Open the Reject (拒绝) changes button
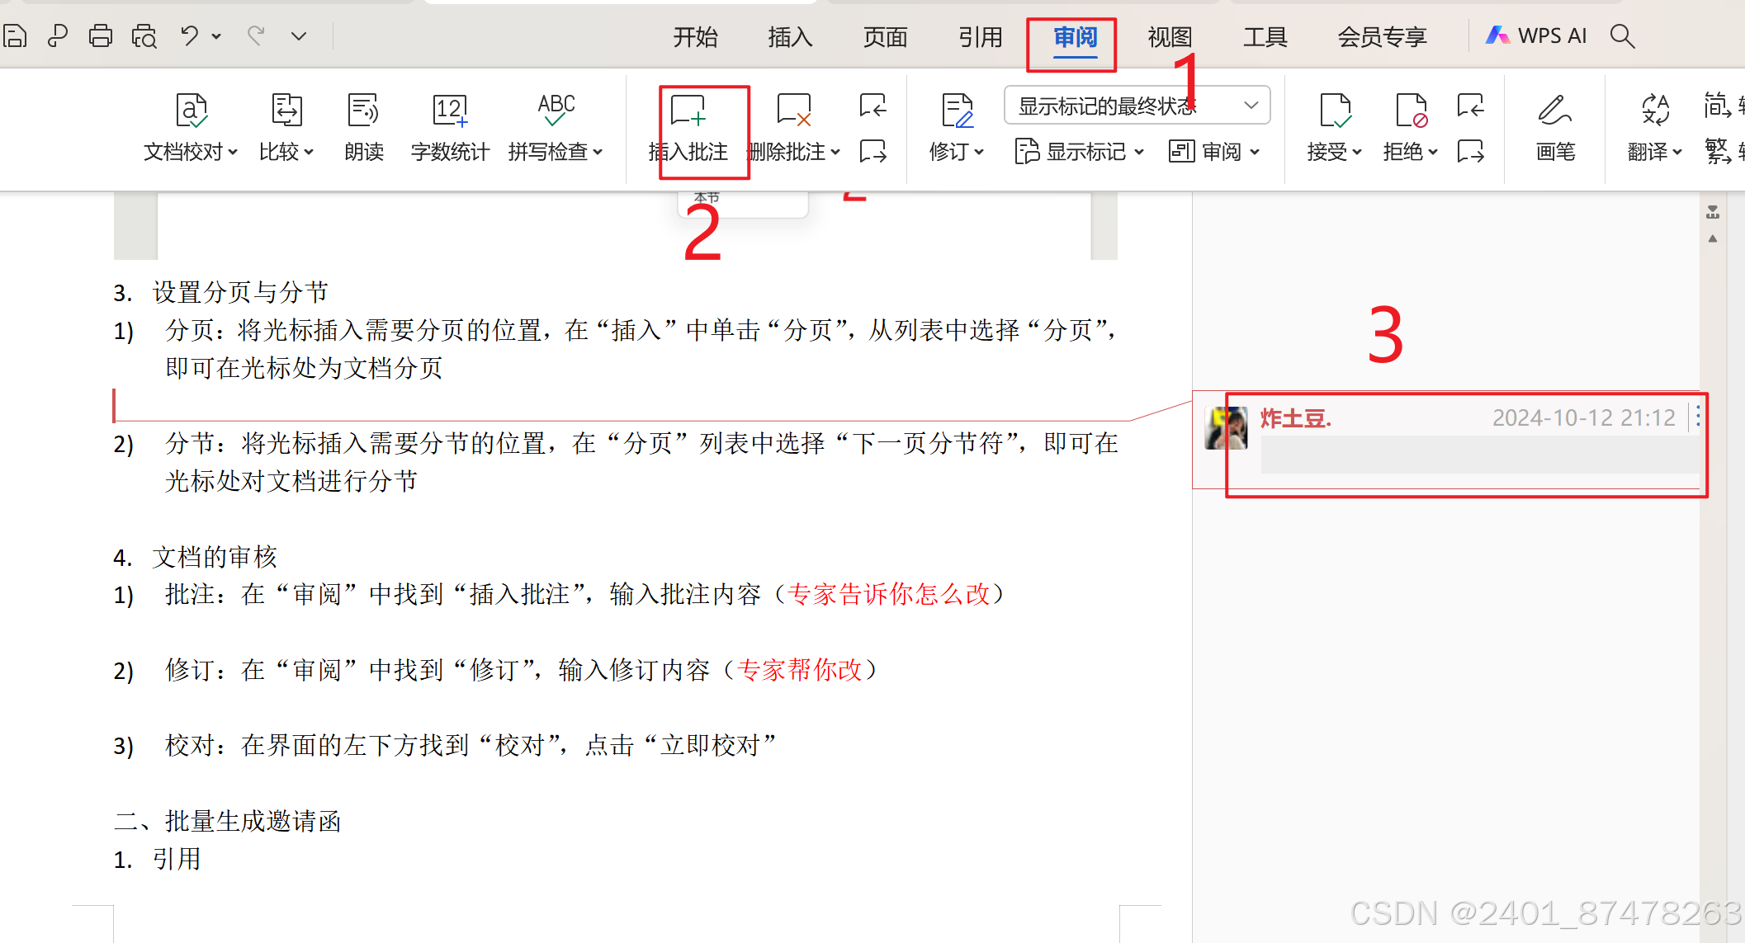The image size is (1745, 943). (1410, 111)
